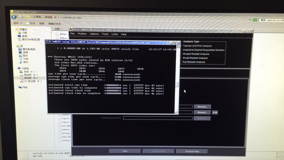
Task: Open the 视频 videos library
Action: [x=24, y=52]
